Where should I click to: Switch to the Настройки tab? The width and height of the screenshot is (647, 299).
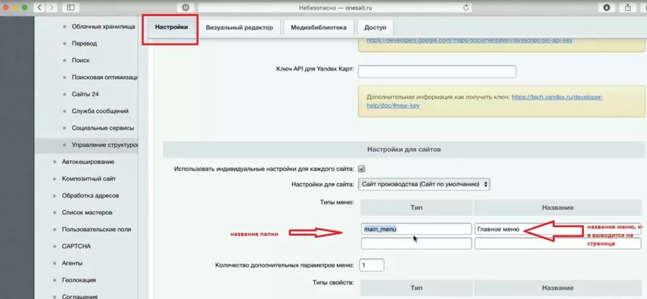point(171,28)
